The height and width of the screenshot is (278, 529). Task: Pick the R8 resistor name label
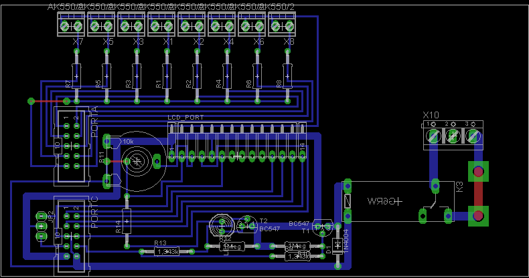click(279, 84)
